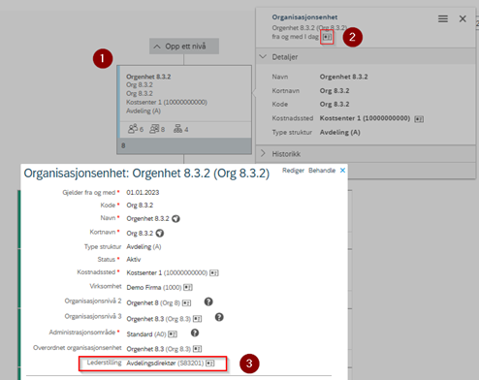Open translation globe icon beside Kortnavn
Viewport: 479px width, 380px height.
pyautogui.click(x=160, y=233)
